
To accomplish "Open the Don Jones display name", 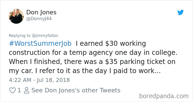I will tap(41, 12).
